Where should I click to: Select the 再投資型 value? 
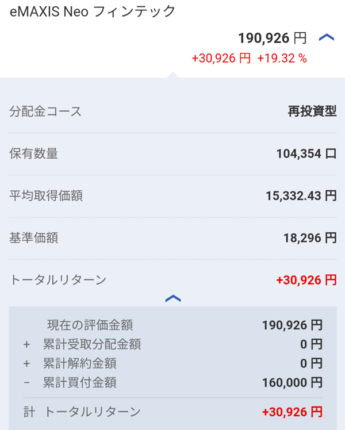[x=312, y=112]
